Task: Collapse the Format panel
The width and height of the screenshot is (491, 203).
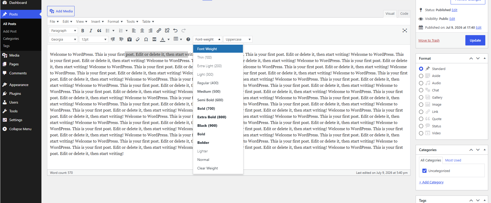Action: click(485, 58)
